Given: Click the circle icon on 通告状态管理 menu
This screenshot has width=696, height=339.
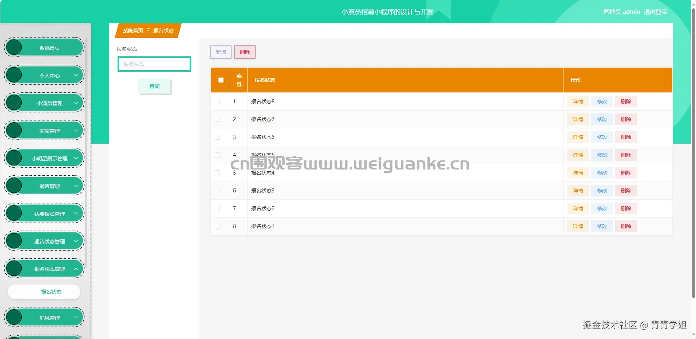Looking at the screenshot, I should (x=14, y=241).
